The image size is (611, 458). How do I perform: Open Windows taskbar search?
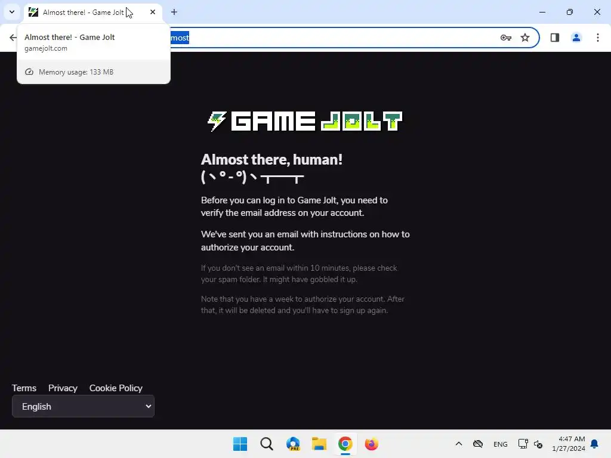pyautogui.click(x=267, y=444)
